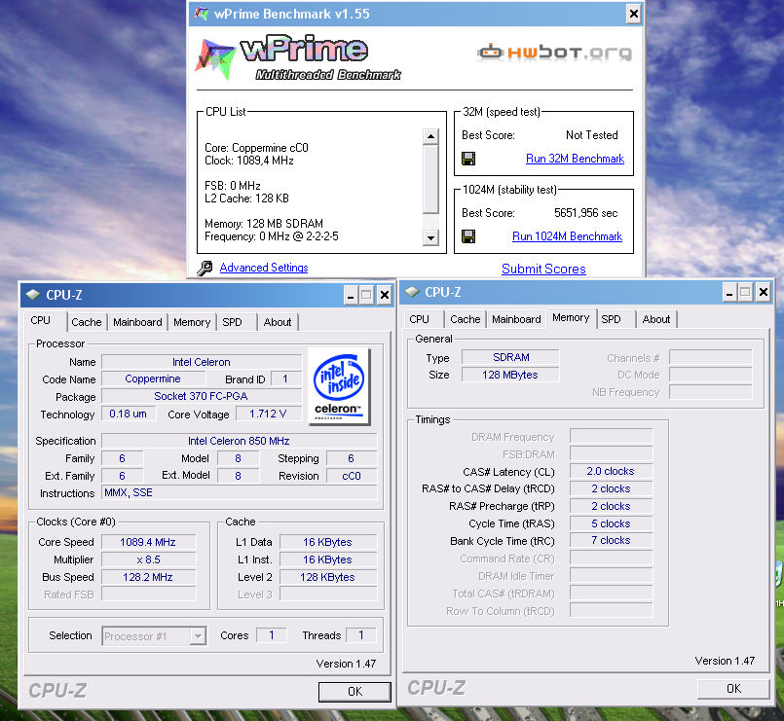
Task: Run 32M Benchmark link
Action: coord(575,159)
